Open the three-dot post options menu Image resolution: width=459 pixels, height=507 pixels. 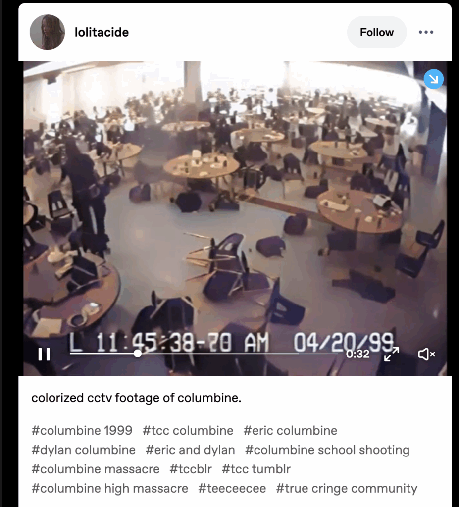coord(426,32)
